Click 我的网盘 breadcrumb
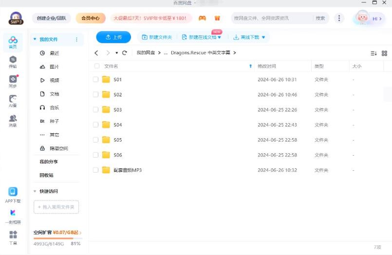Screen dimensions: 392x255 tap(146, 53)
